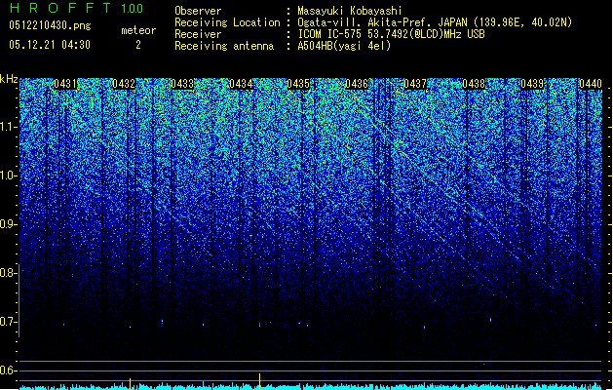Click the red meteor echo dot near 0.7 kHz

click(x=259, y=325)
